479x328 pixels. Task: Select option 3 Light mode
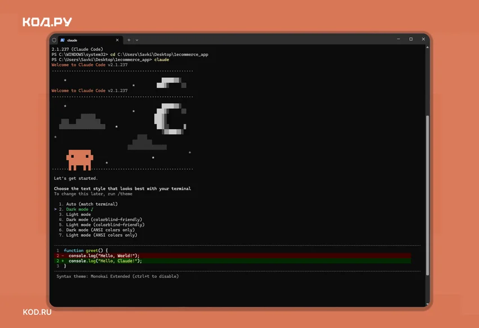(75, 214)
